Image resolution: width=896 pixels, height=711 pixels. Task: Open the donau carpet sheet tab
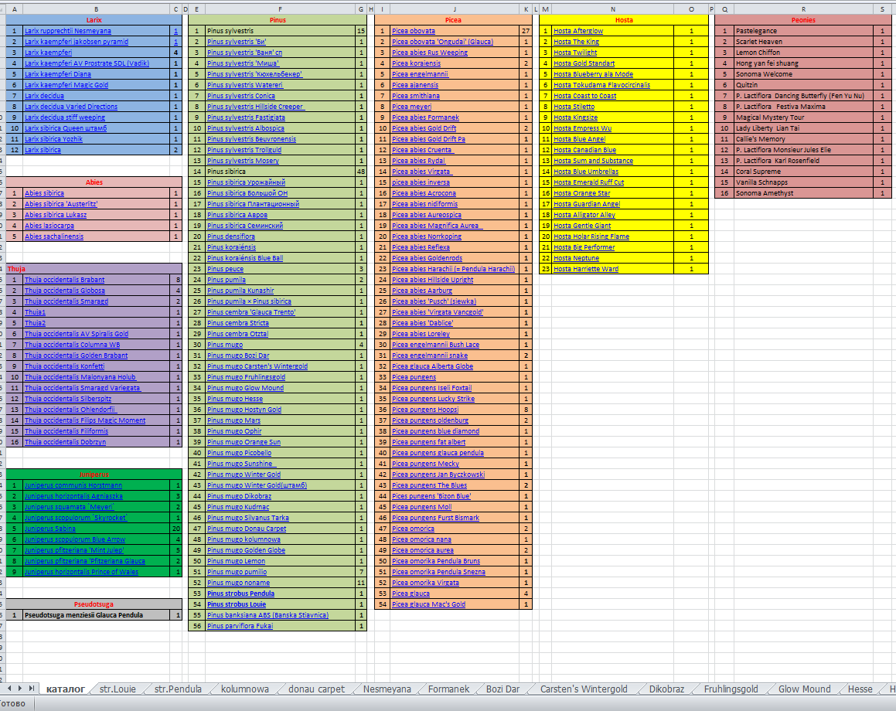tap(316, 689)
